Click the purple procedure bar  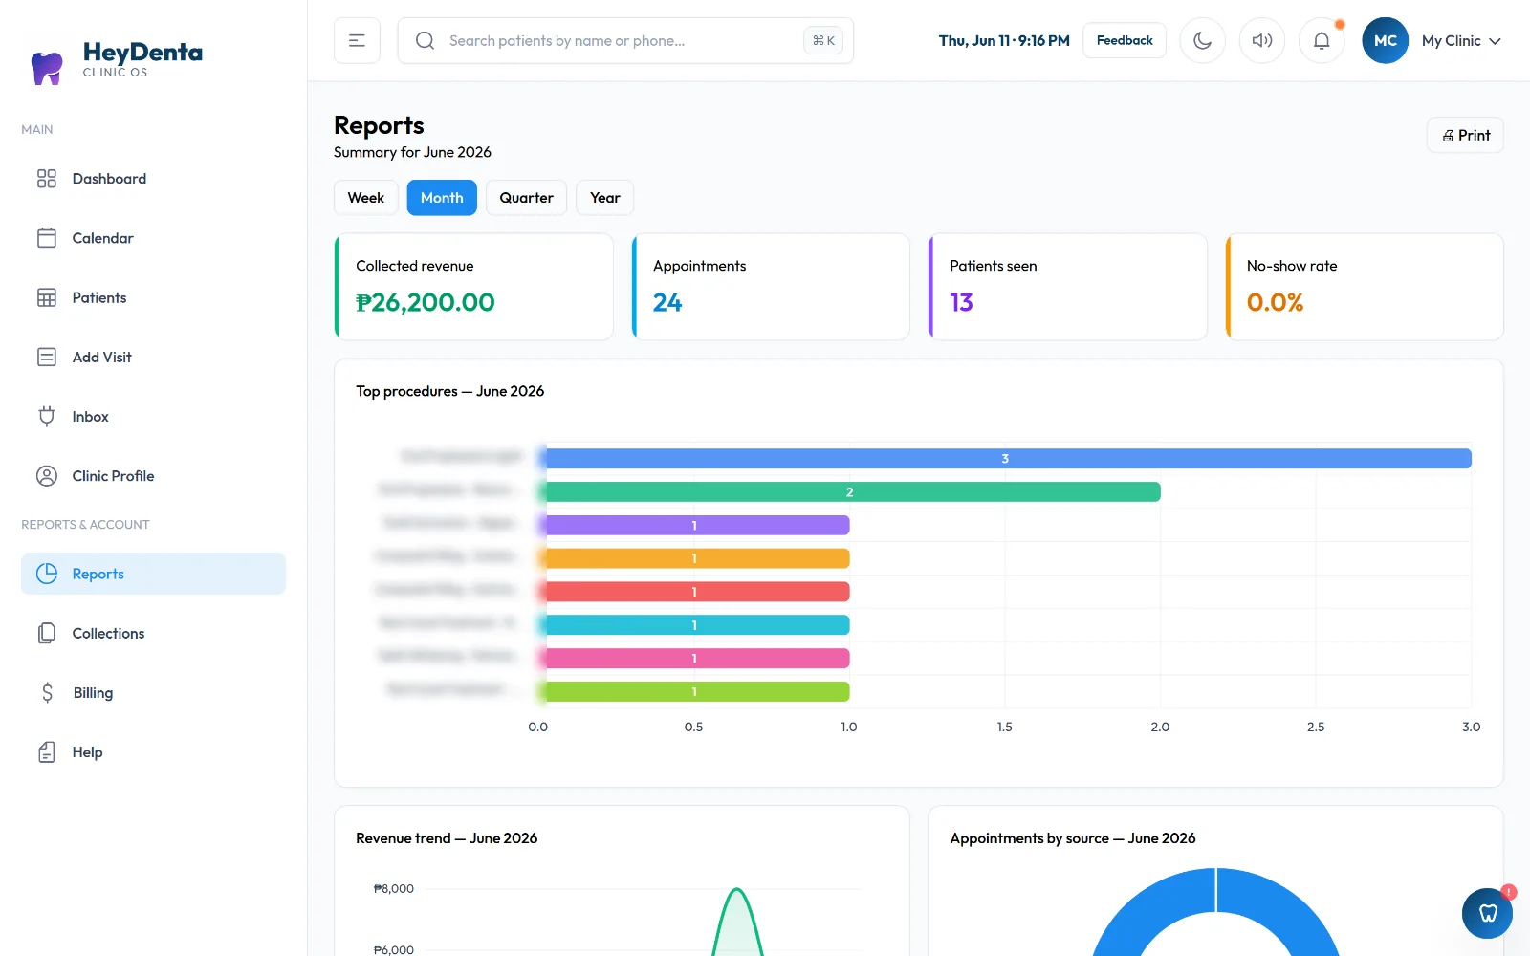[694, 525]
